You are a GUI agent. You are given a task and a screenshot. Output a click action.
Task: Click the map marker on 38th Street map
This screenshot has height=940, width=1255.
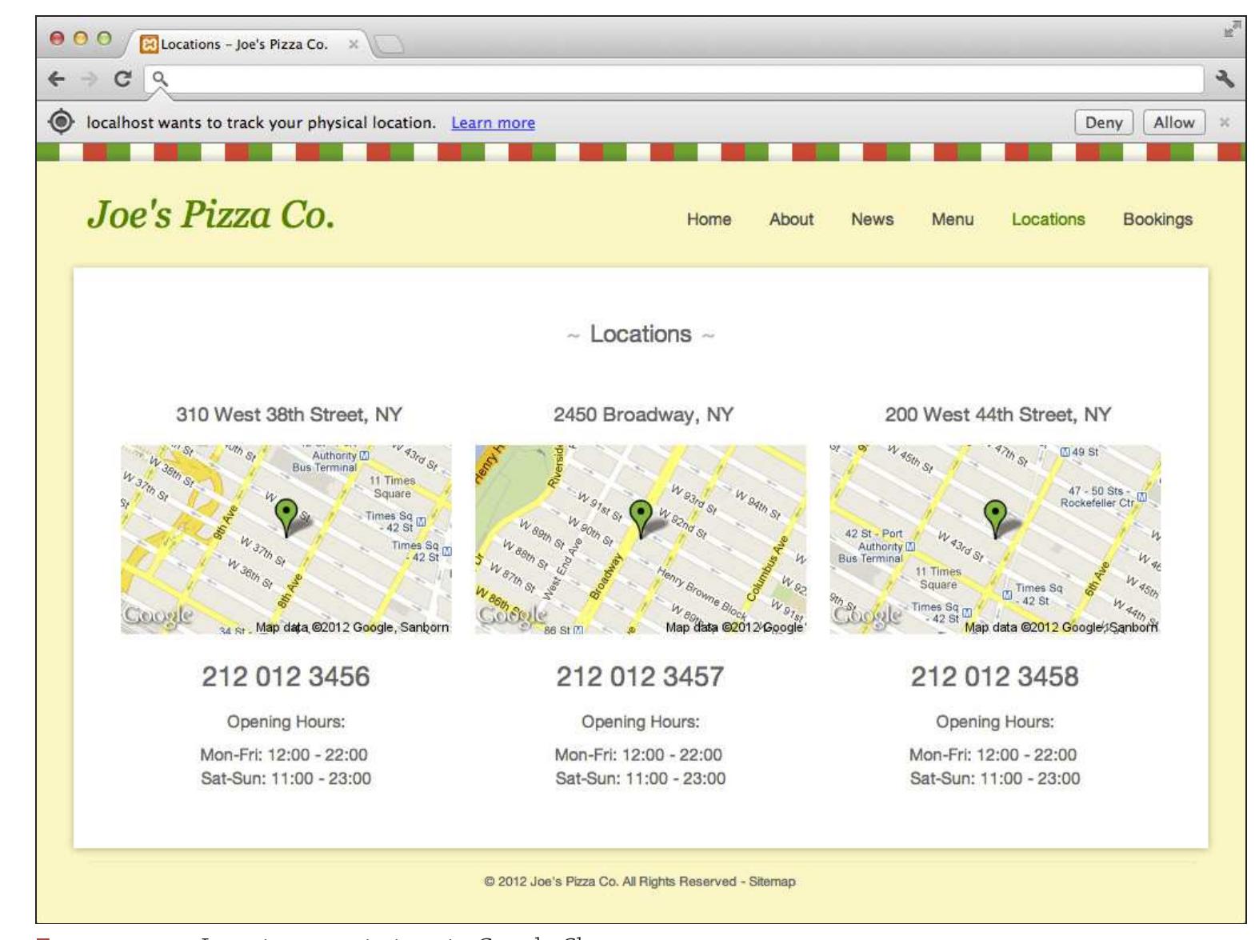pyautogui.click(x=286, y=517)
